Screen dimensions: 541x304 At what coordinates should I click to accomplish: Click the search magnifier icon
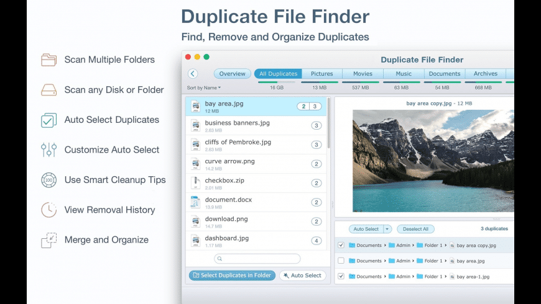click(x=220, y=259)
